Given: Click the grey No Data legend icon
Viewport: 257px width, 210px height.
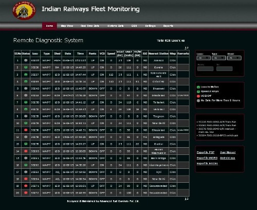Looking at the screenshot, I should (198, 100).
